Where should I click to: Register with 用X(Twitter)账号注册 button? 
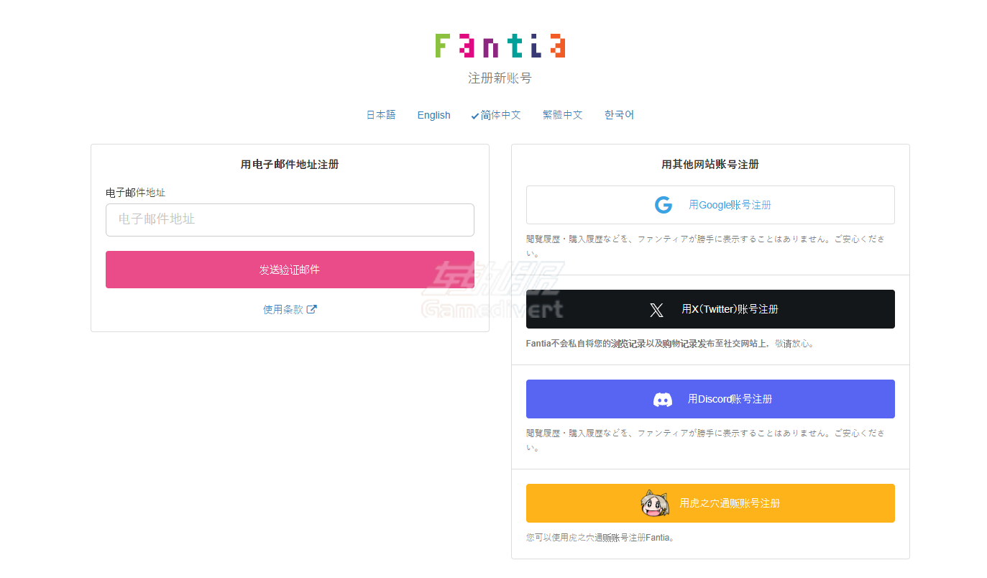click(x=710, y=309)
